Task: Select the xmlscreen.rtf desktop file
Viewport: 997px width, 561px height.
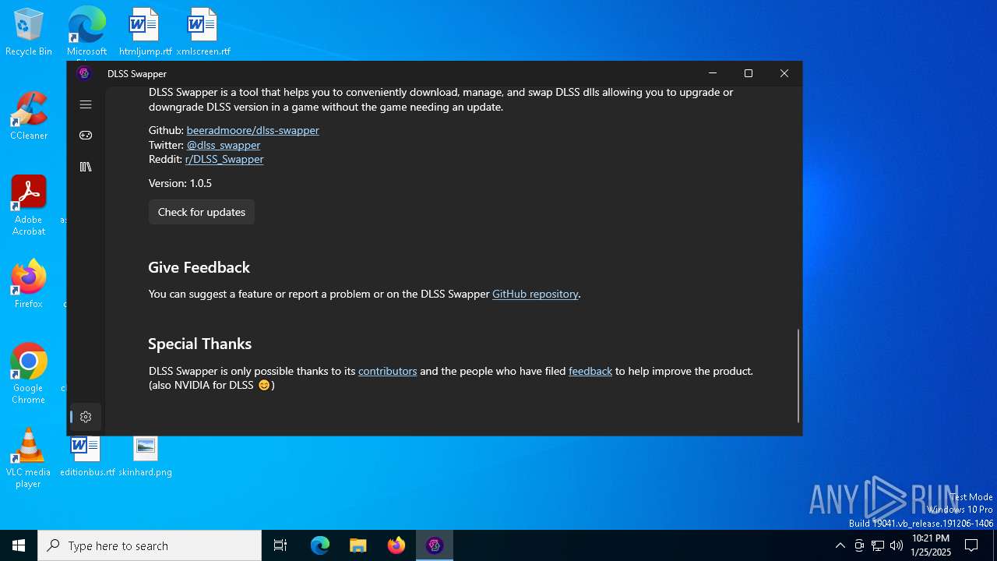Action: tap(203, 33)
